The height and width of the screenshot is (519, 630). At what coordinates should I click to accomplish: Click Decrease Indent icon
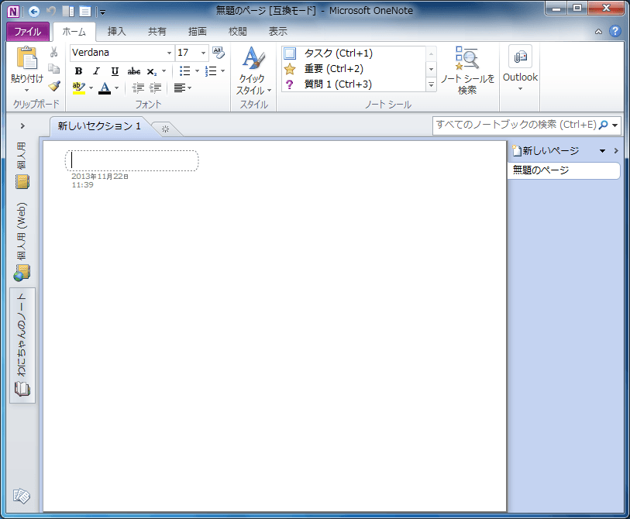coord(138,88)
